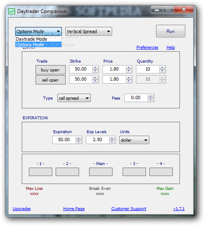Decrease the sell open Strike value
The height and width of the screenshot is (226, 205).
[95, 81]
